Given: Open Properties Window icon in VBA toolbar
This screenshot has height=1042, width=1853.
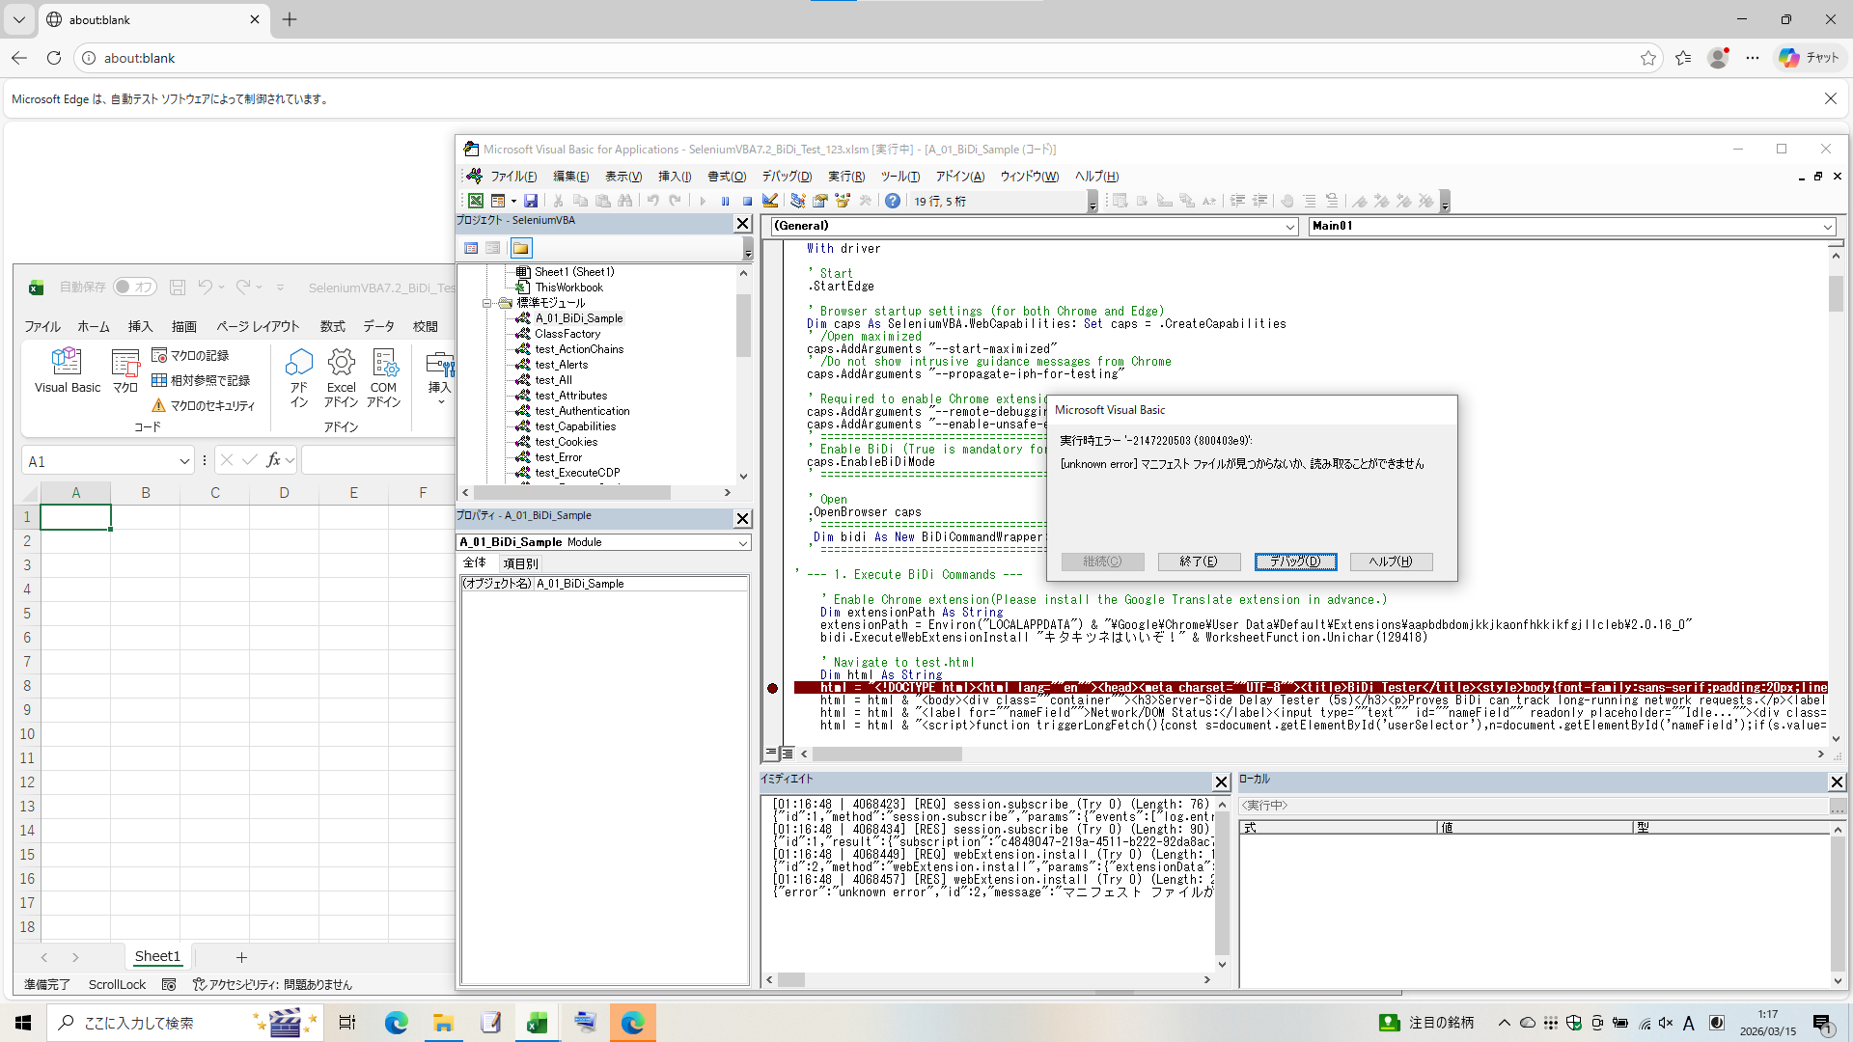Looking at the screenshot, I should pyautogui.click(x=820, y=201).
